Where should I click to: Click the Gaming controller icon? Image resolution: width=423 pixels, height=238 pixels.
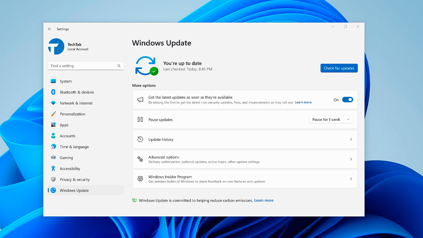click(x=53, y=158)
